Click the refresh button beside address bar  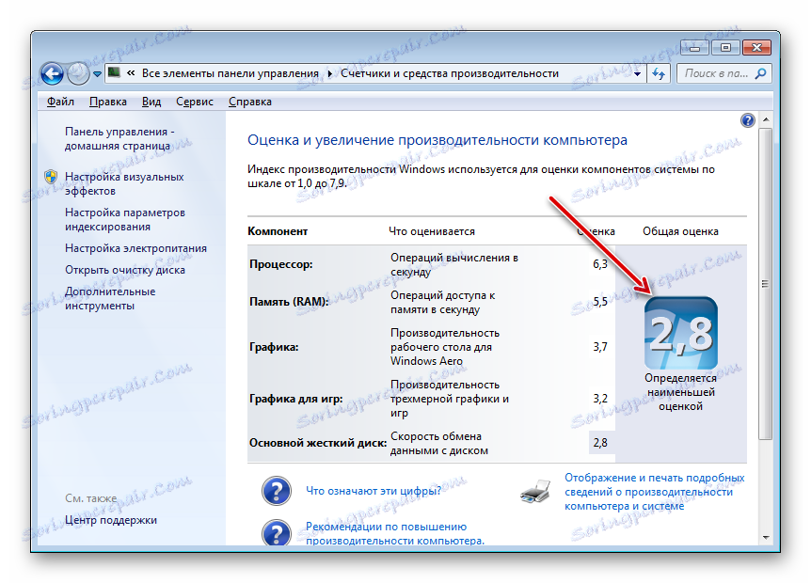659,73
